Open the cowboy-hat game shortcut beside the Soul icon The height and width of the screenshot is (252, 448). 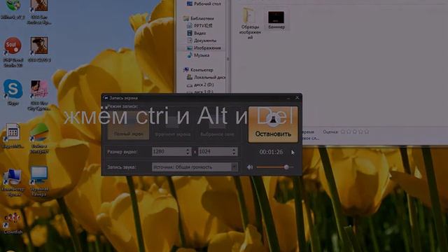[39, 49]
